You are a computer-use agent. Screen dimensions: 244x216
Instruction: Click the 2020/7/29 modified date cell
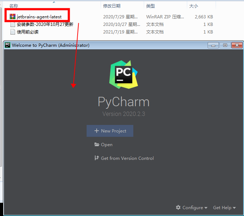click(120, 17)
